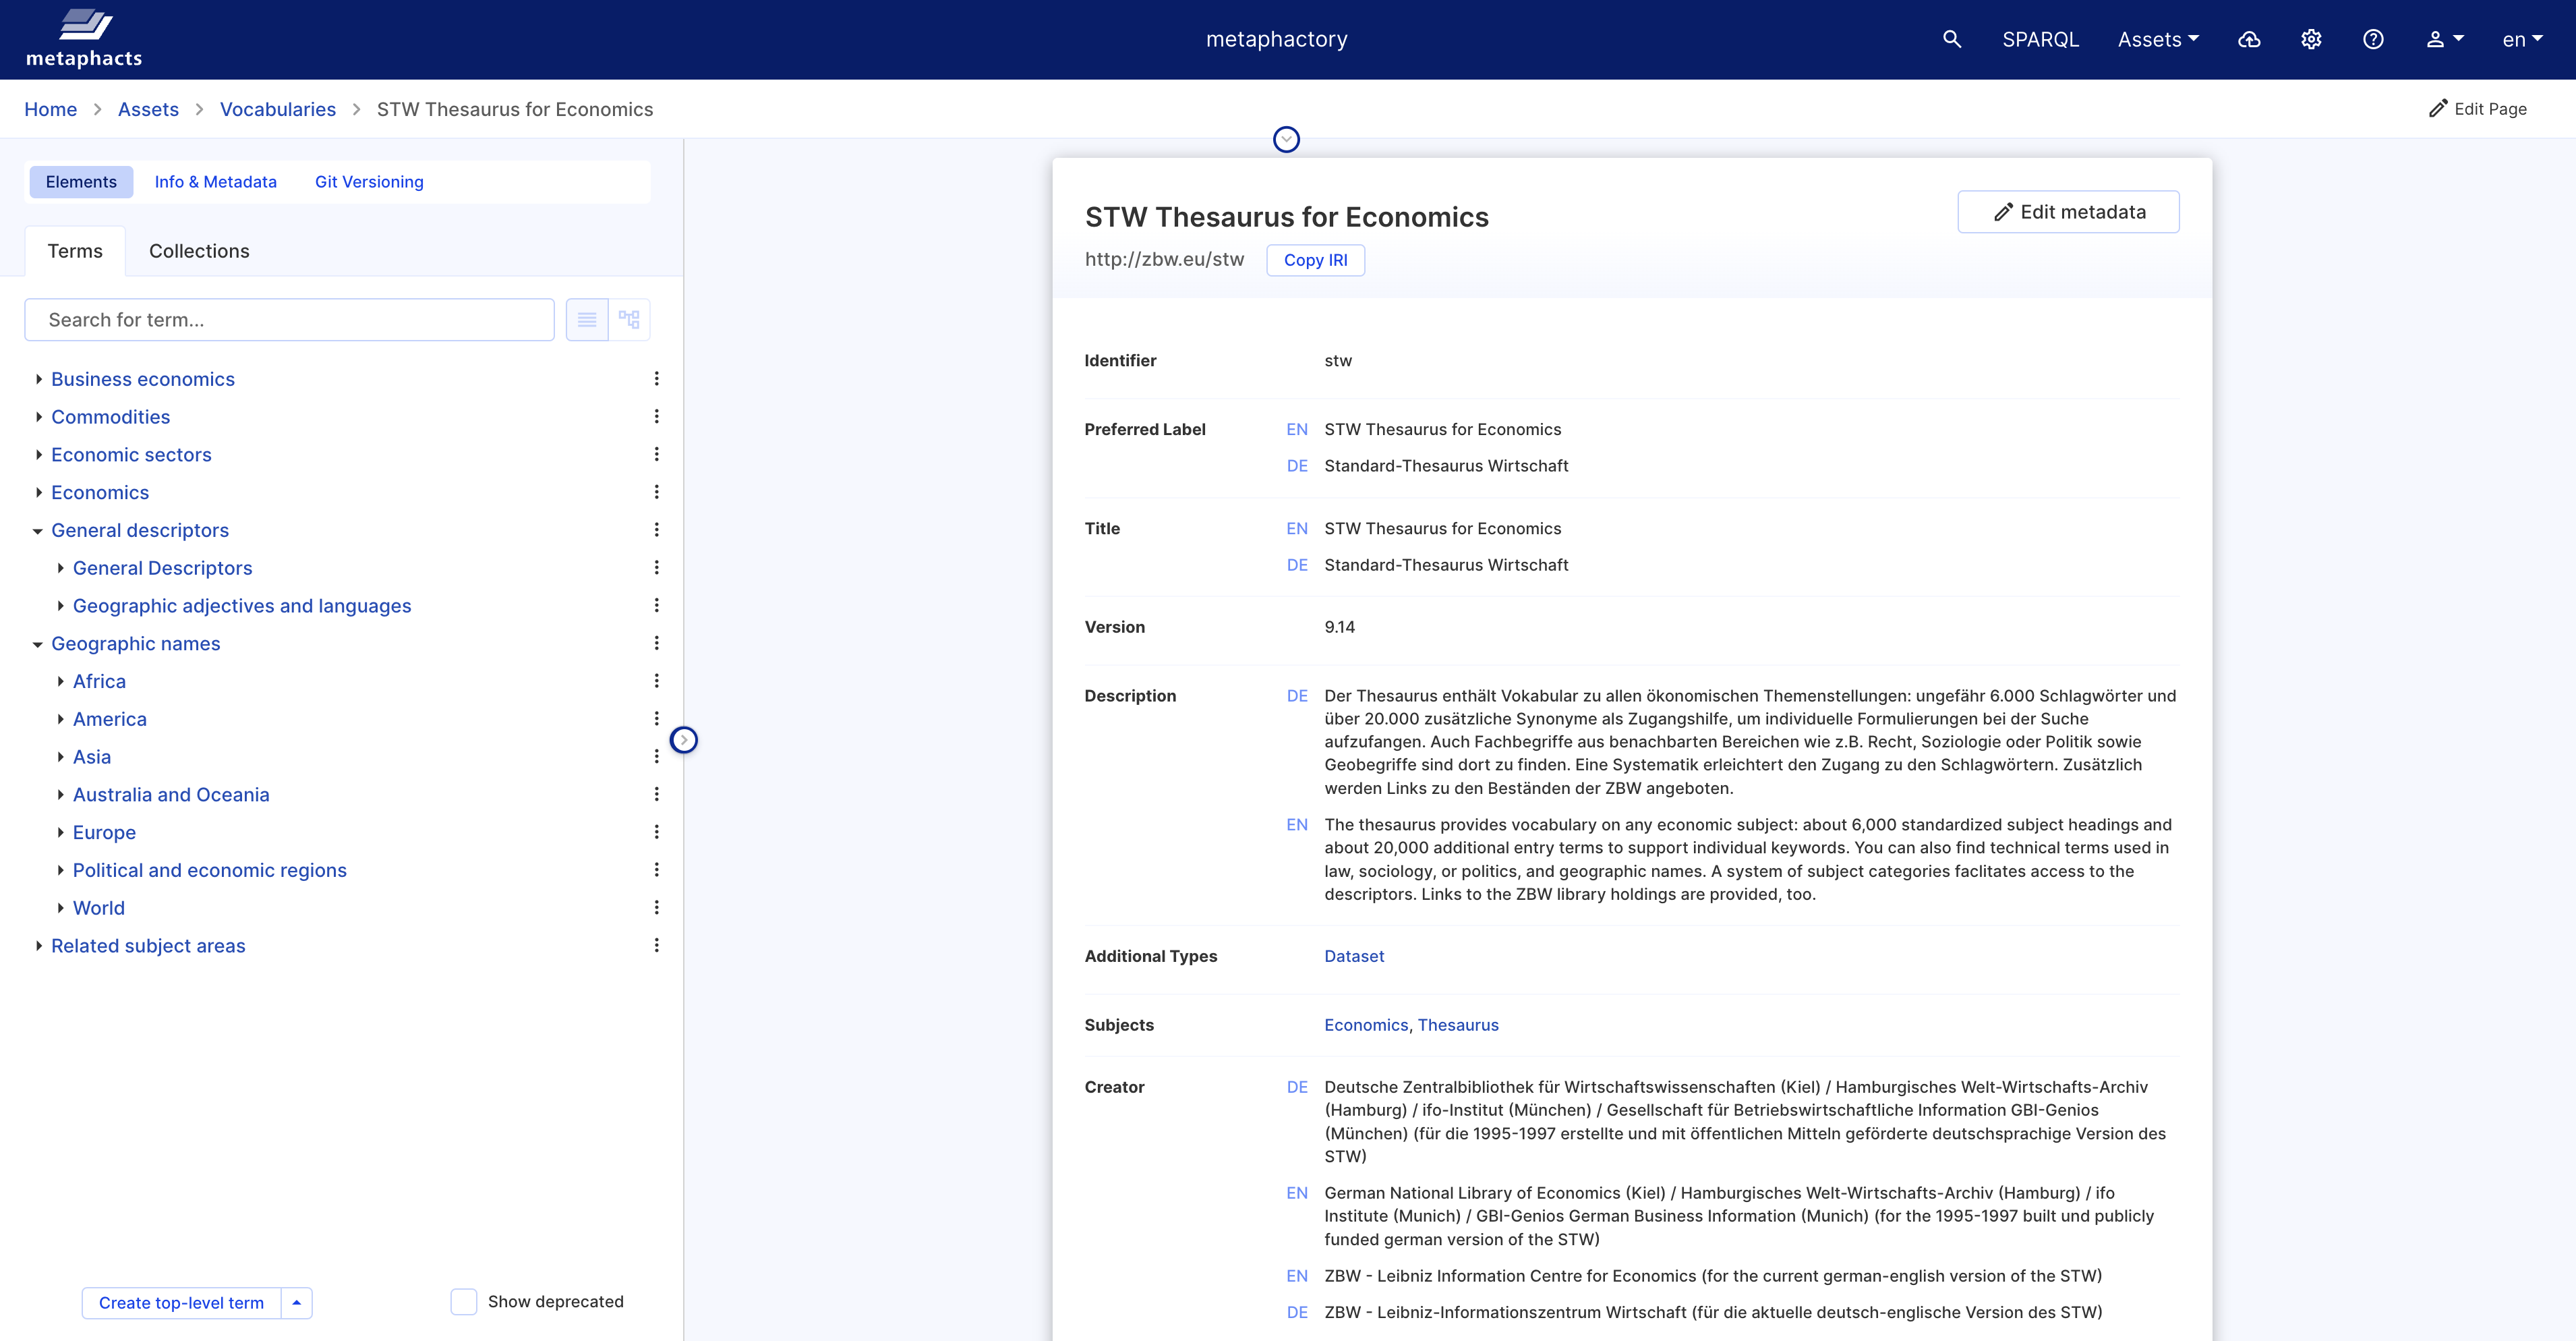
Task: Switch to the Info & Metadata tab
Action: [216, 182]
